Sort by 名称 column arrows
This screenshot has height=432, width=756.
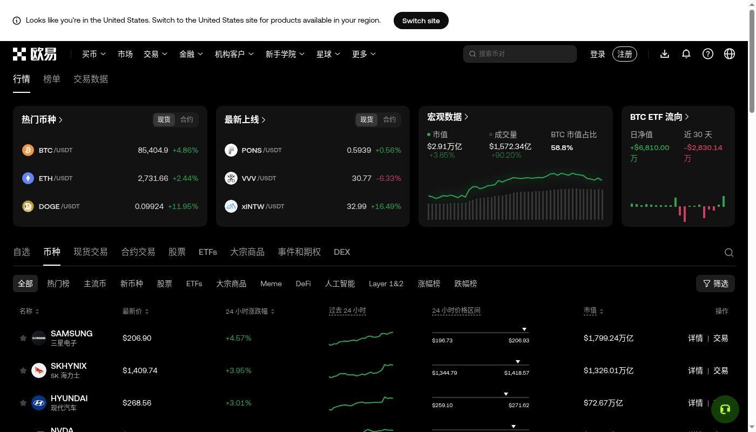[x=37, y=312]
